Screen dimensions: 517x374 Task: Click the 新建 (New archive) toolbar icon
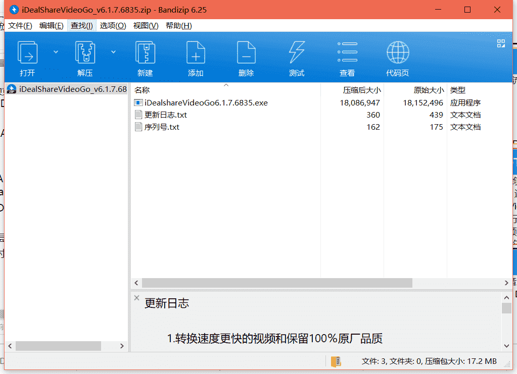[145, 52]
